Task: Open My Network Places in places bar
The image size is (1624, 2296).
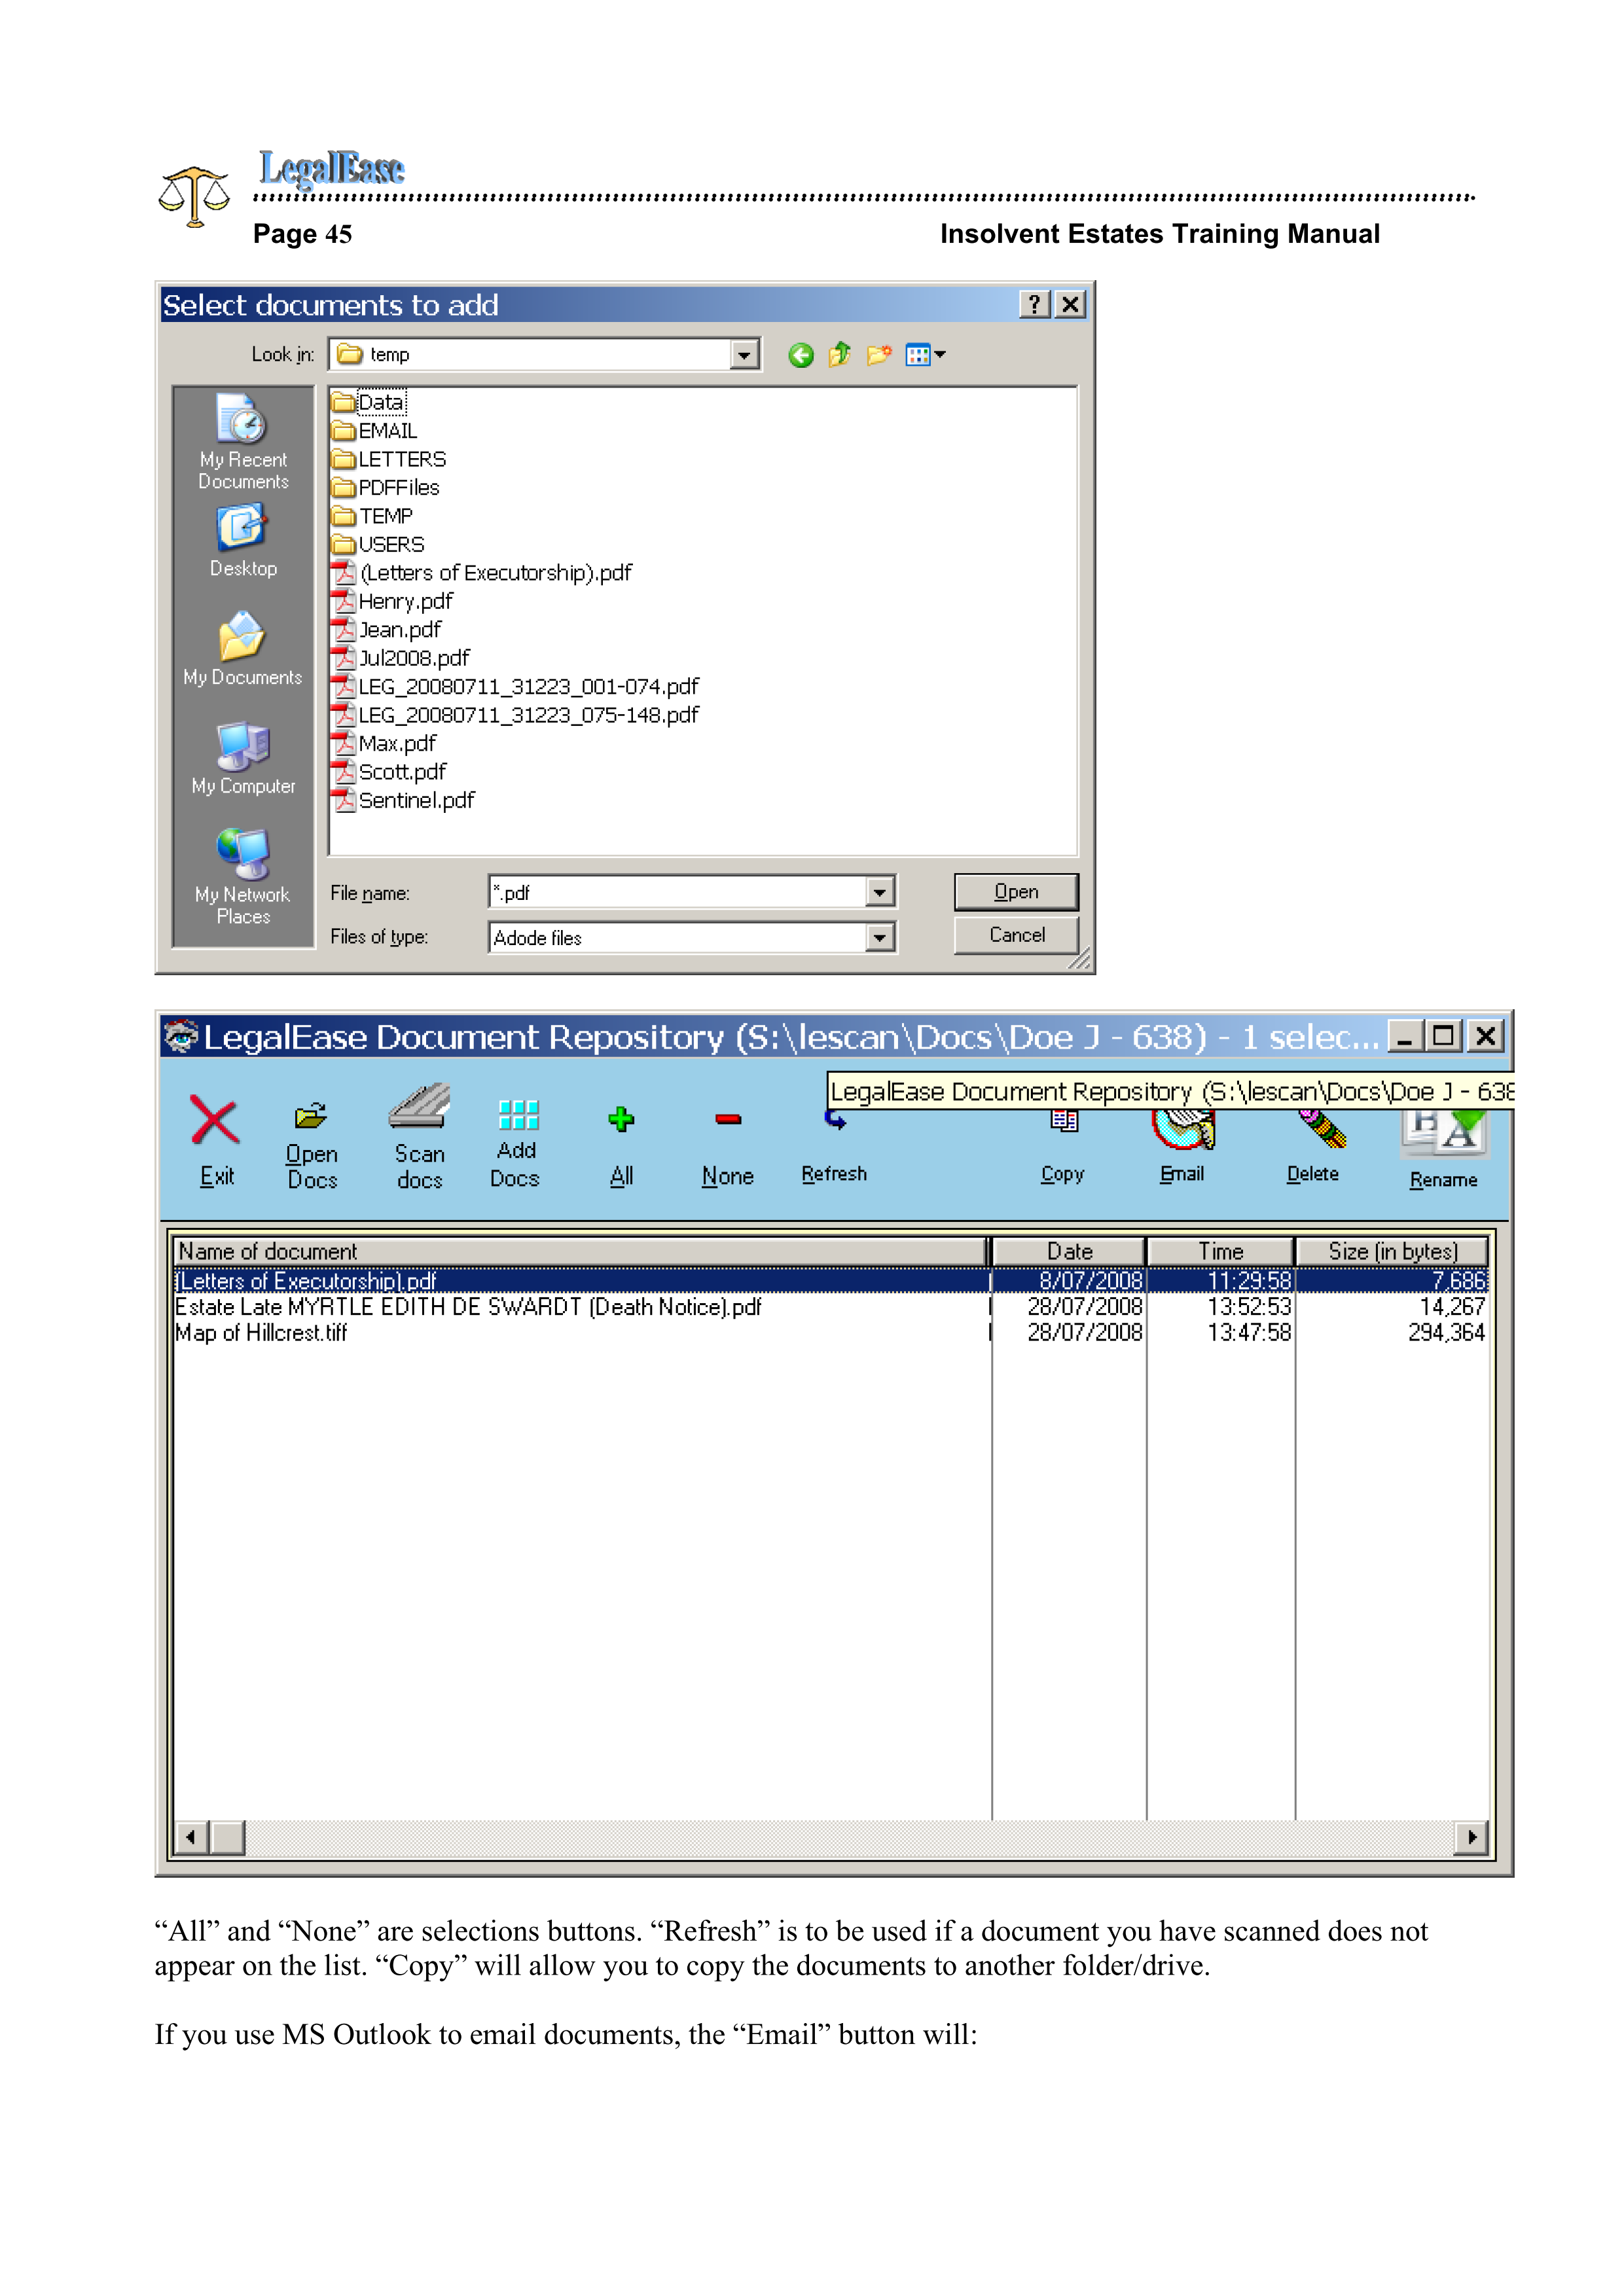Action: pos(243,877)
